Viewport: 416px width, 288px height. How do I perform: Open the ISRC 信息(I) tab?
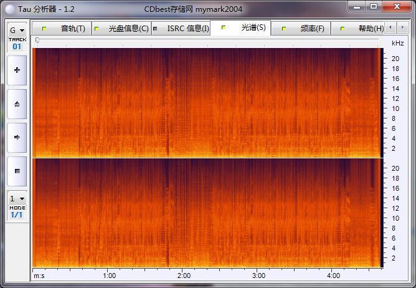point(181,29)
